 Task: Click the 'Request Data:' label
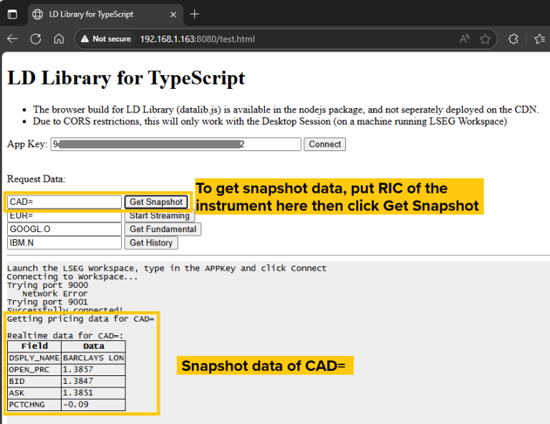[x=36, y=179]
